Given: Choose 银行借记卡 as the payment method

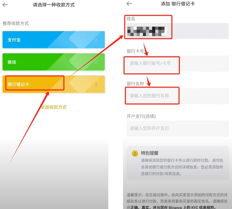Looking at the screenshot, I should coord(54,84).
